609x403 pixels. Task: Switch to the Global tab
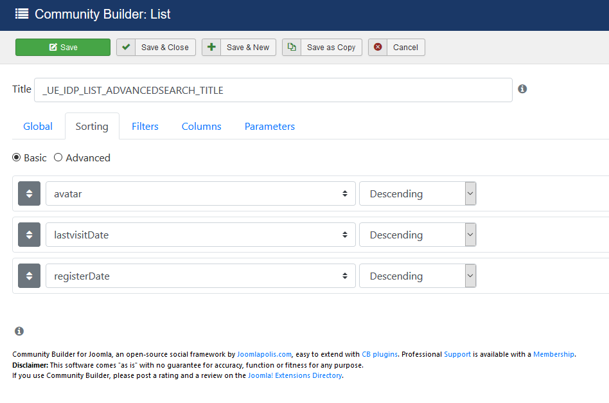[38, 127]
